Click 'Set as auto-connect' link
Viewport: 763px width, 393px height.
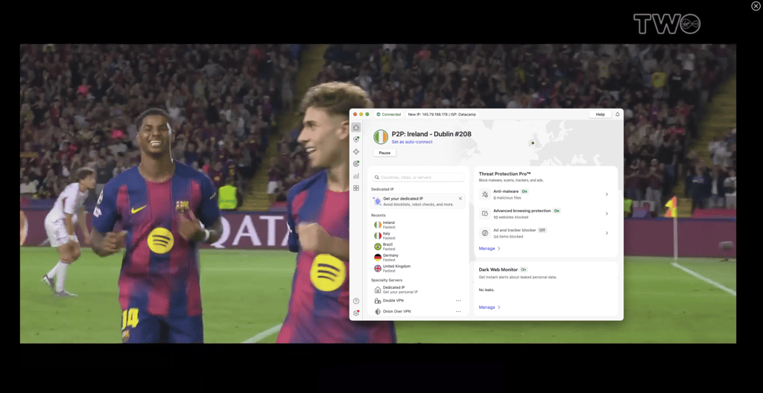coord(411,142)
